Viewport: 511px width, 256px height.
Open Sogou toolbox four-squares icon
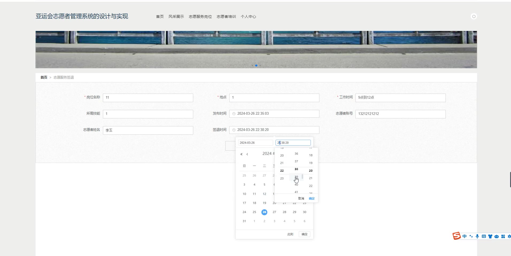[x=503, y=236]
